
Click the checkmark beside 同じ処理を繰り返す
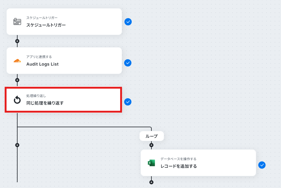(128, 102)
